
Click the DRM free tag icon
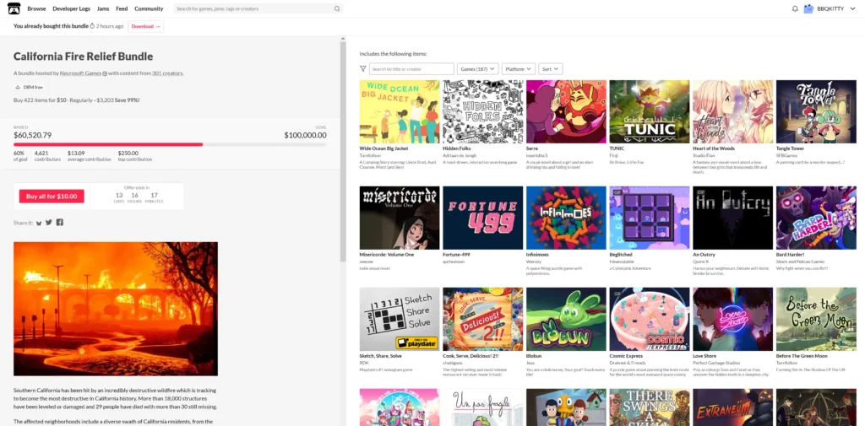pos(18,87)
